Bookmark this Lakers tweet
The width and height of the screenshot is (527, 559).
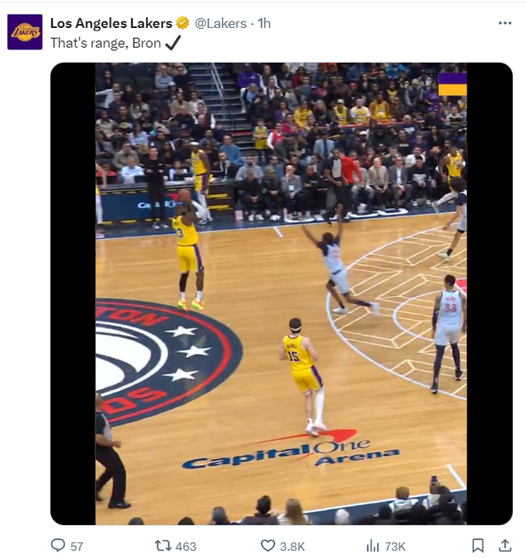[x=478, y=546]
